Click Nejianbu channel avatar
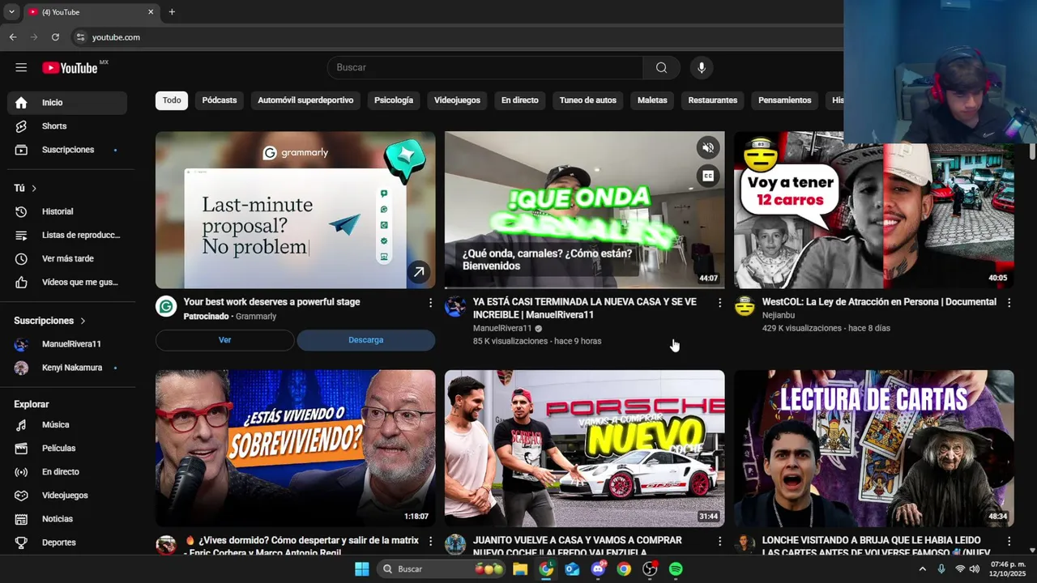 pos(745,307)
